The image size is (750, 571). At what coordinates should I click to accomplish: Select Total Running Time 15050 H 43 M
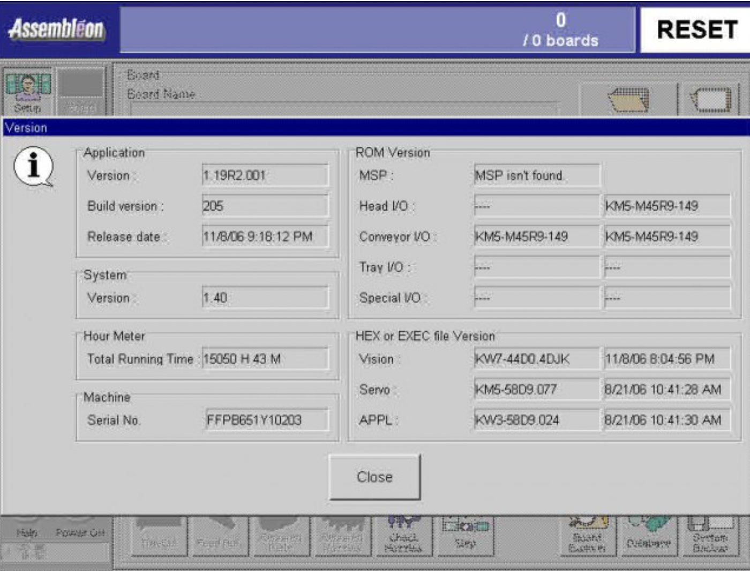[265, 358]
